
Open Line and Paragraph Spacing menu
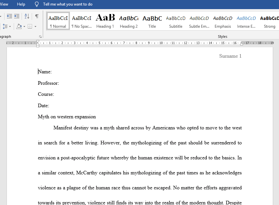[x=6, y=26]
